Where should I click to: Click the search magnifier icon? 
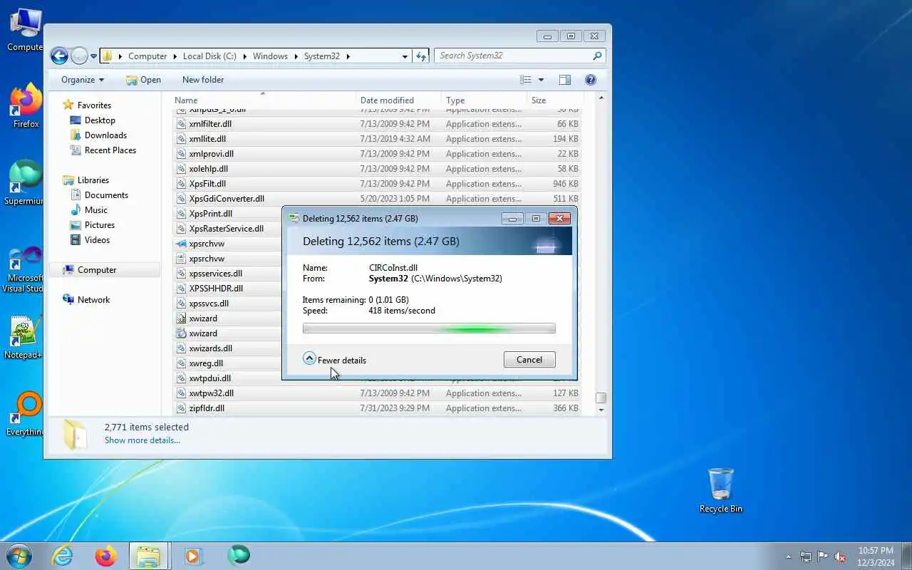pyautogui.click(x=597, y=56)
